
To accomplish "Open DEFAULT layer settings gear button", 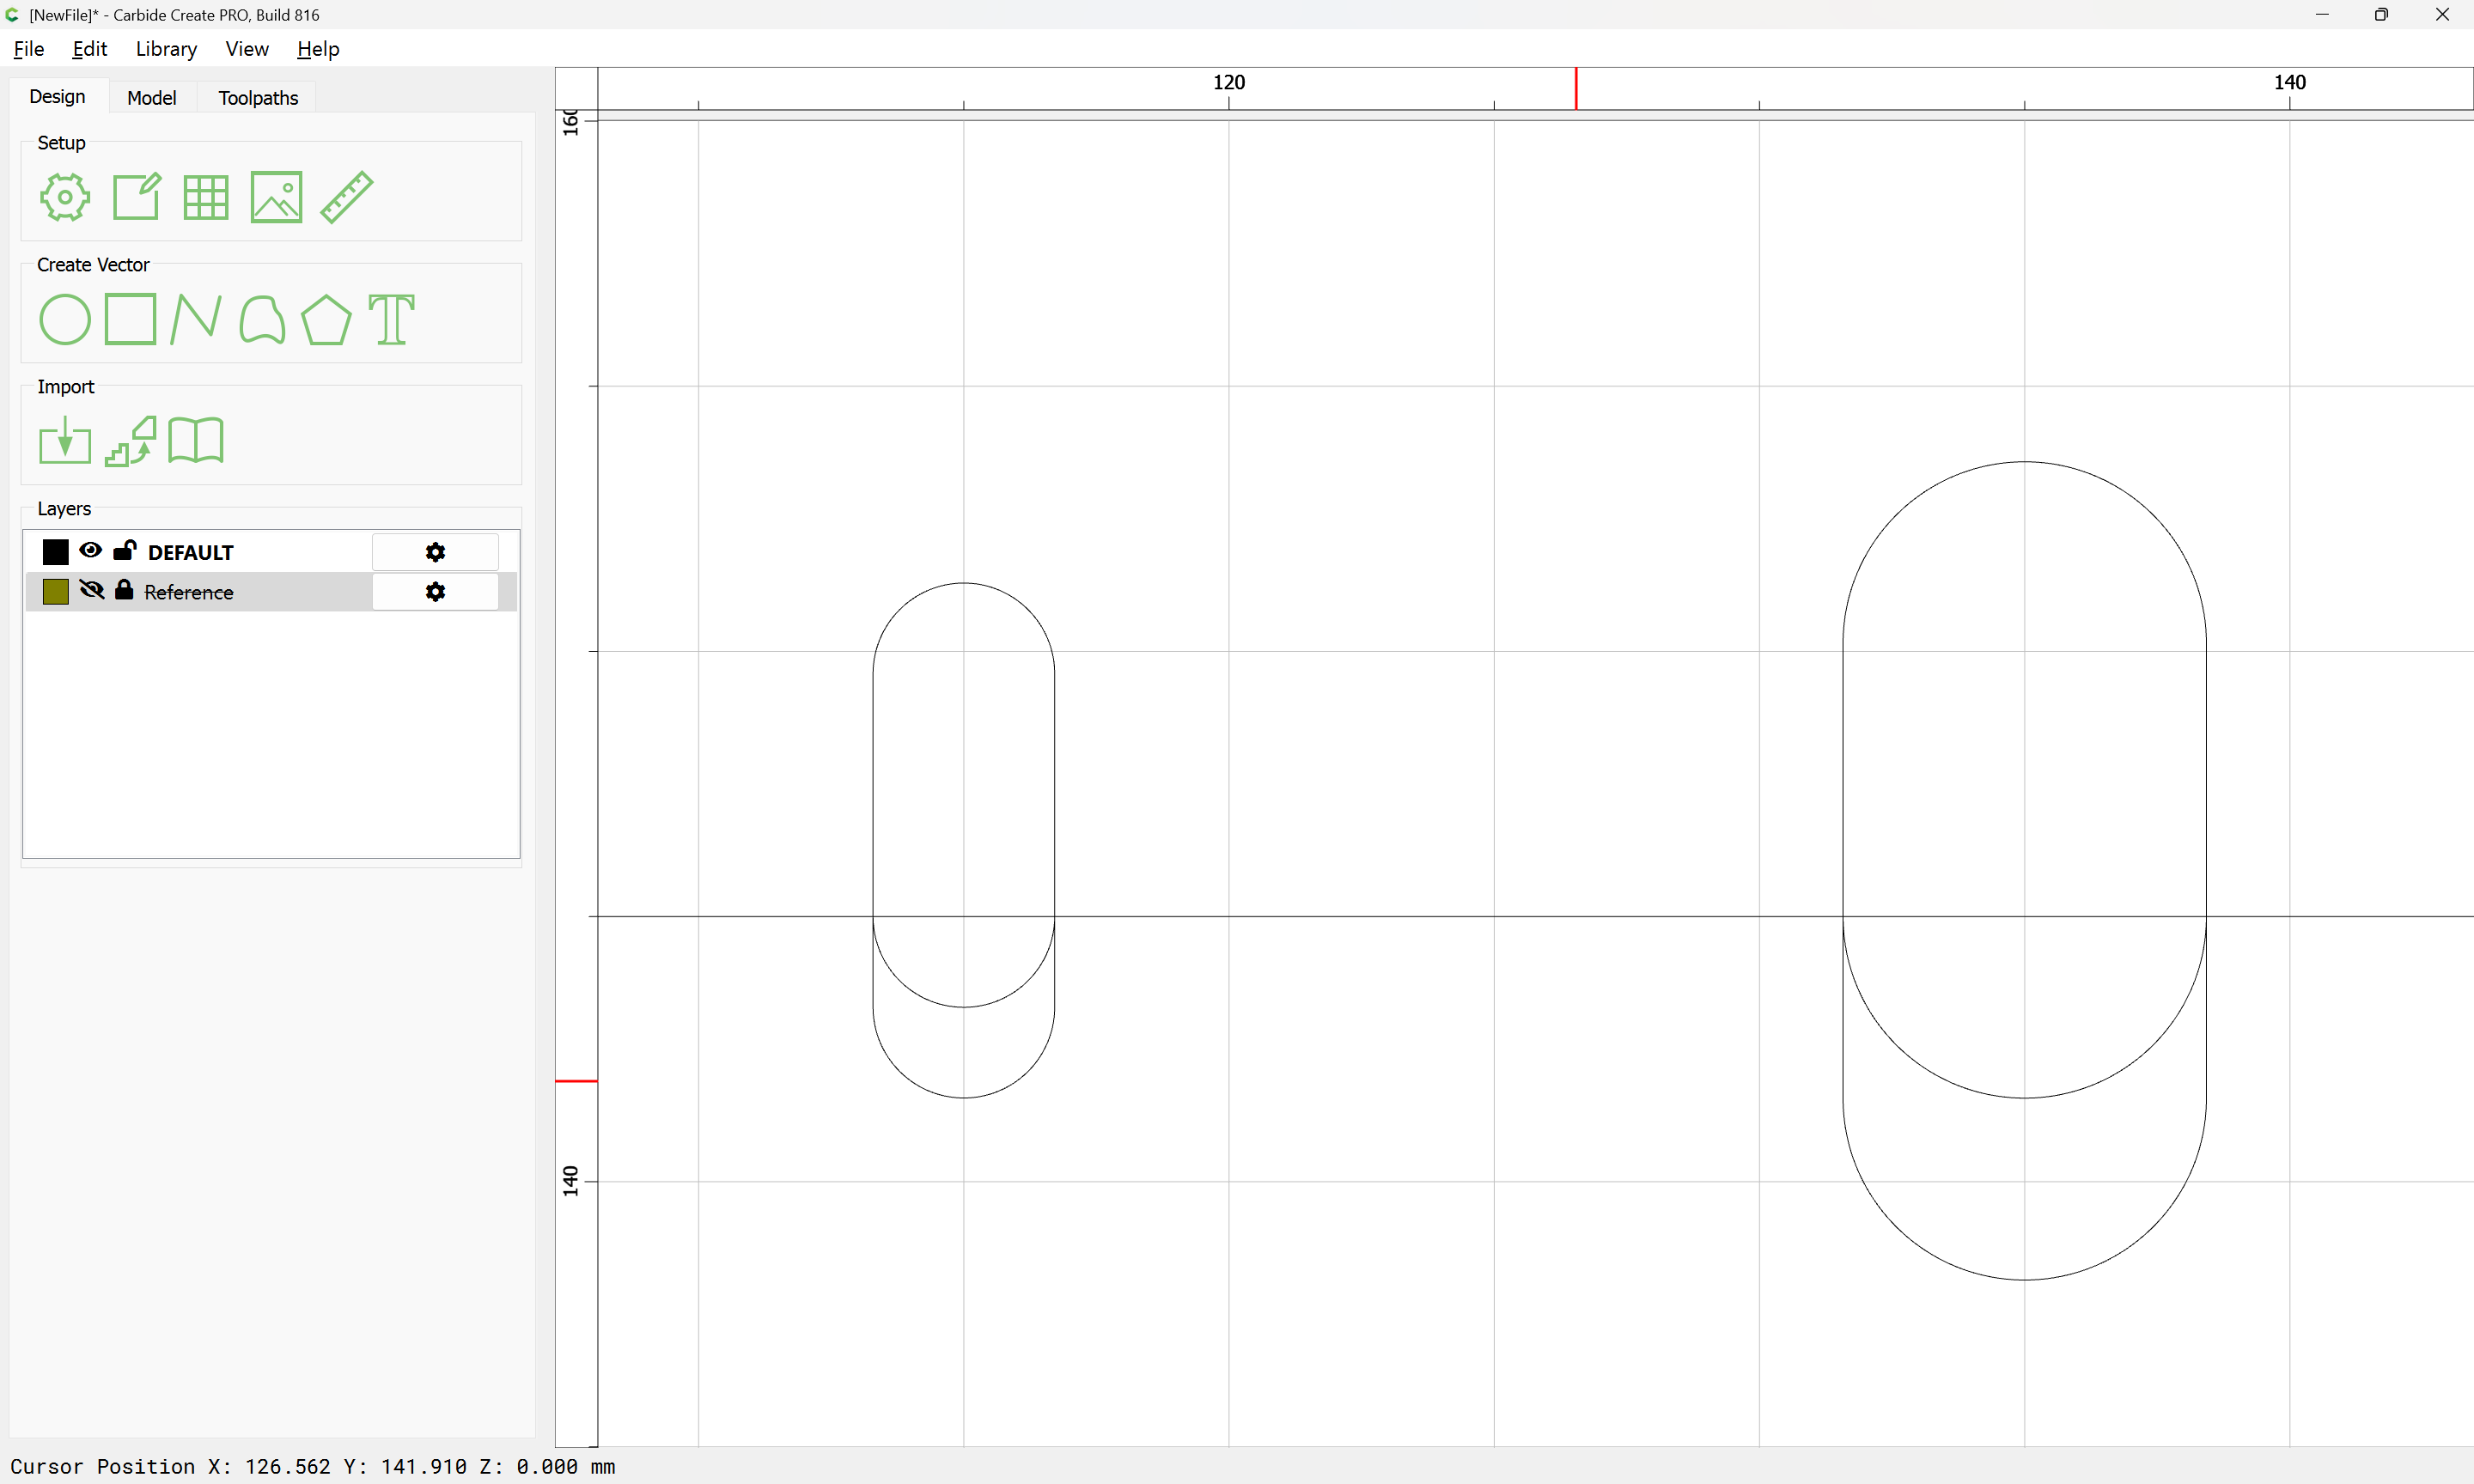I will click(x=435, y=552).
